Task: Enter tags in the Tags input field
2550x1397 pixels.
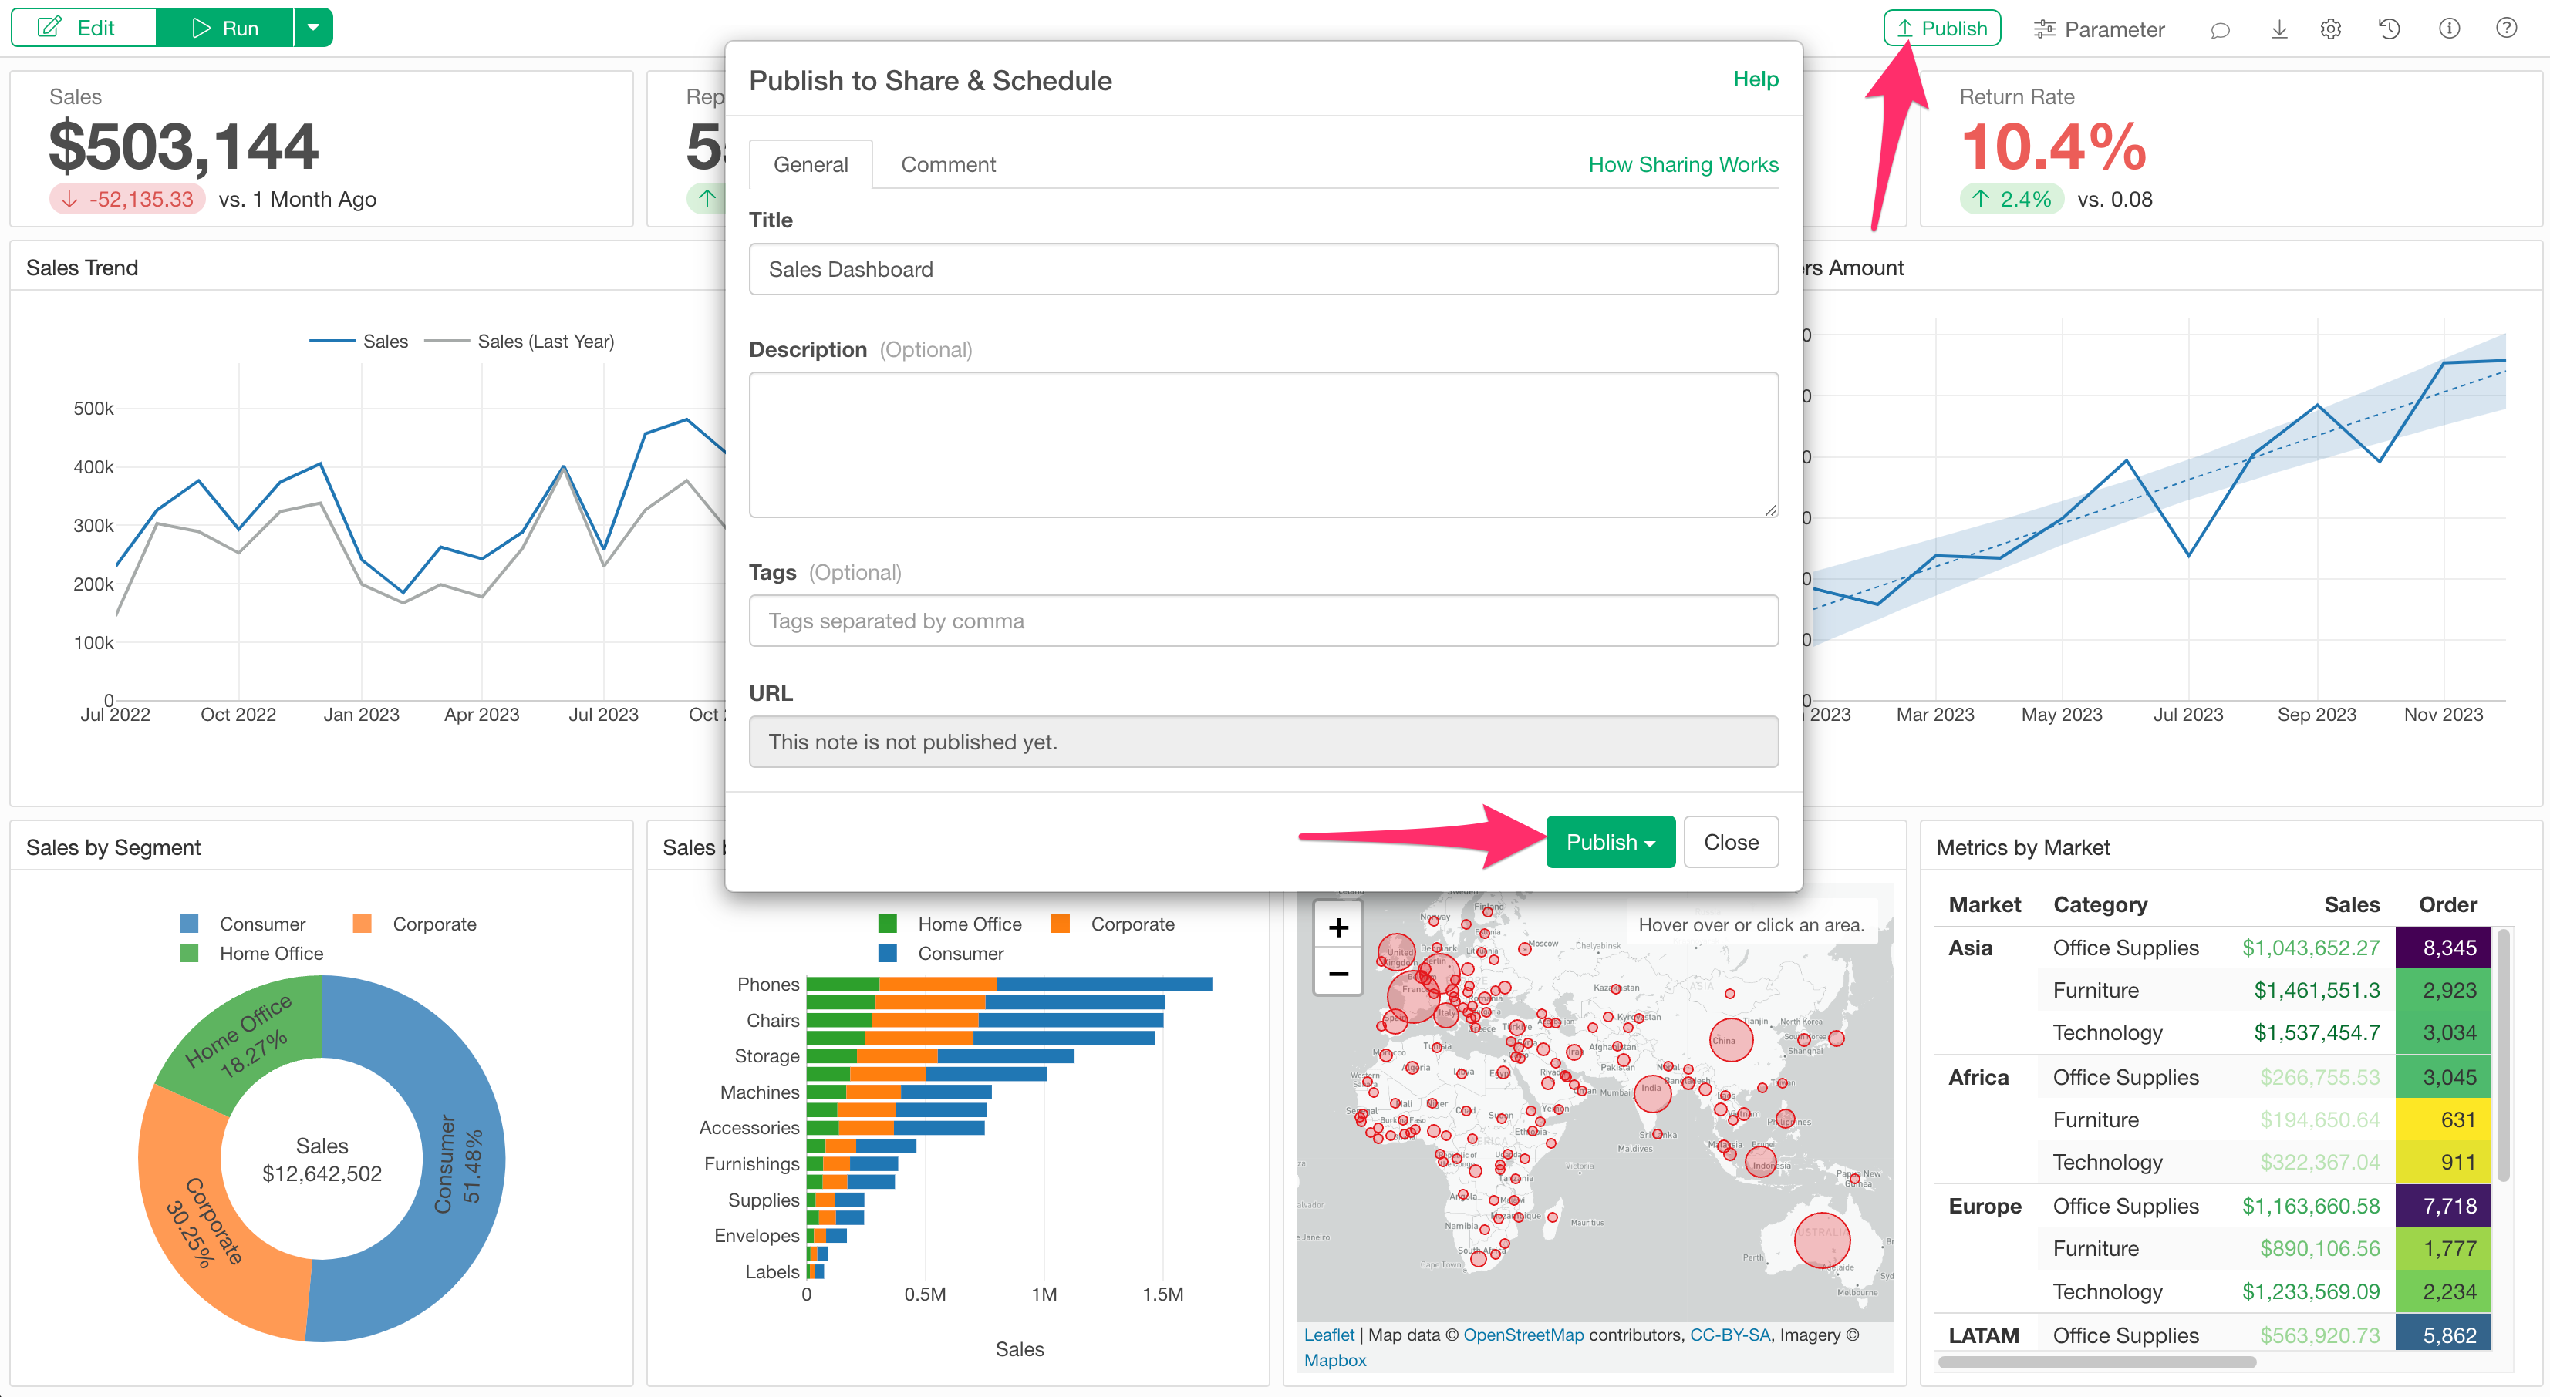Action: [1263, 621]
